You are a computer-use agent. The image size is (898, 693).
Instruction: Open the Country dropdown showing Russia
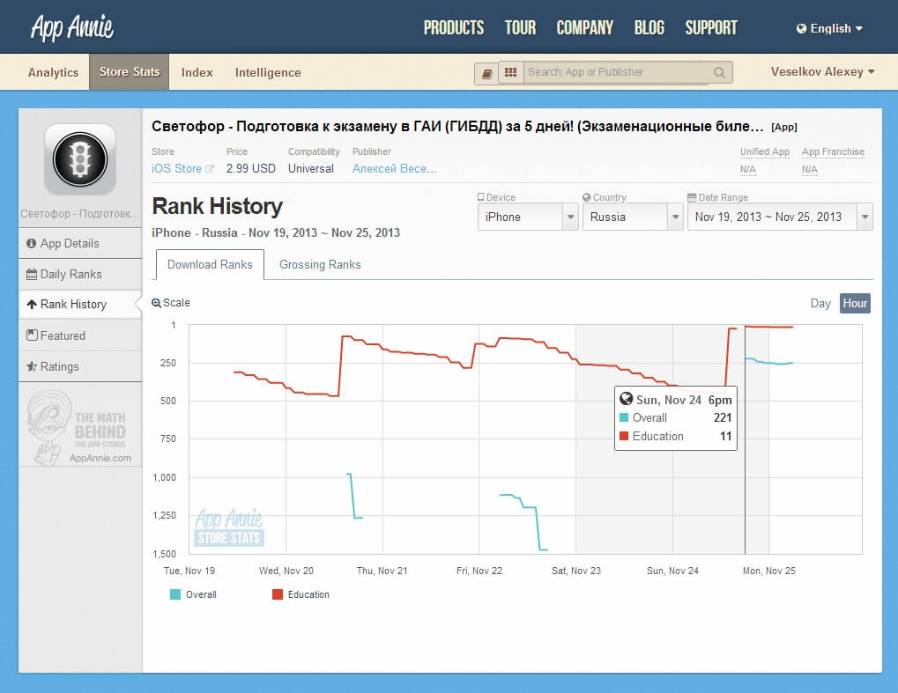(x=633, y=217)
